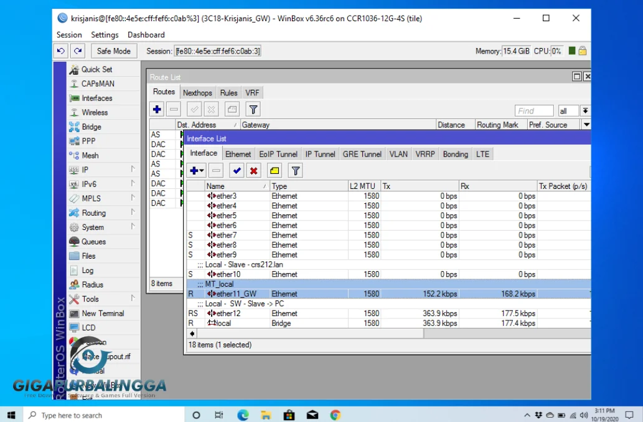Click Interface List yellow comment button

point(275,171)
